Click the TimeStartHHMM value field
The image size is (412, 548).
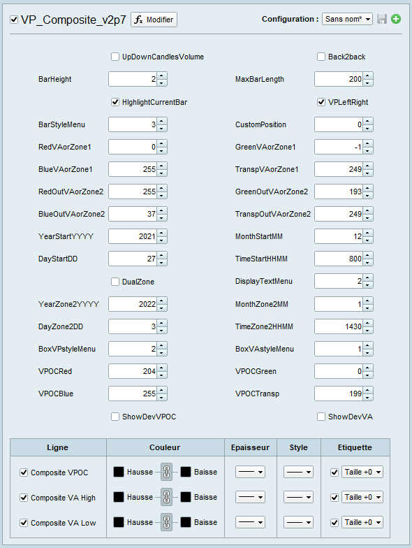point(339,259)
